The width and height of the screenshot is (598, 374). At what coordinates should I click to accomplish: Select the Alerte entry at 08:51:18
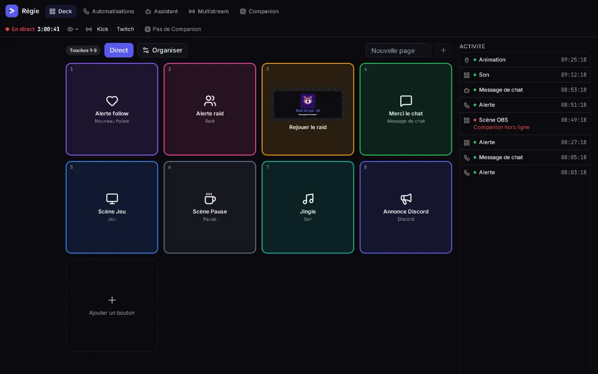pos(525,105)
